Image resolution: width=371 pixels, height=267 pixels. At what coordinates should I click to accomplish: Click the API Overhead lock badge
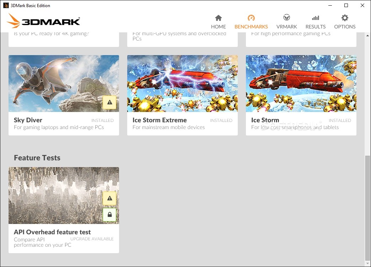[x=109, y=215]
